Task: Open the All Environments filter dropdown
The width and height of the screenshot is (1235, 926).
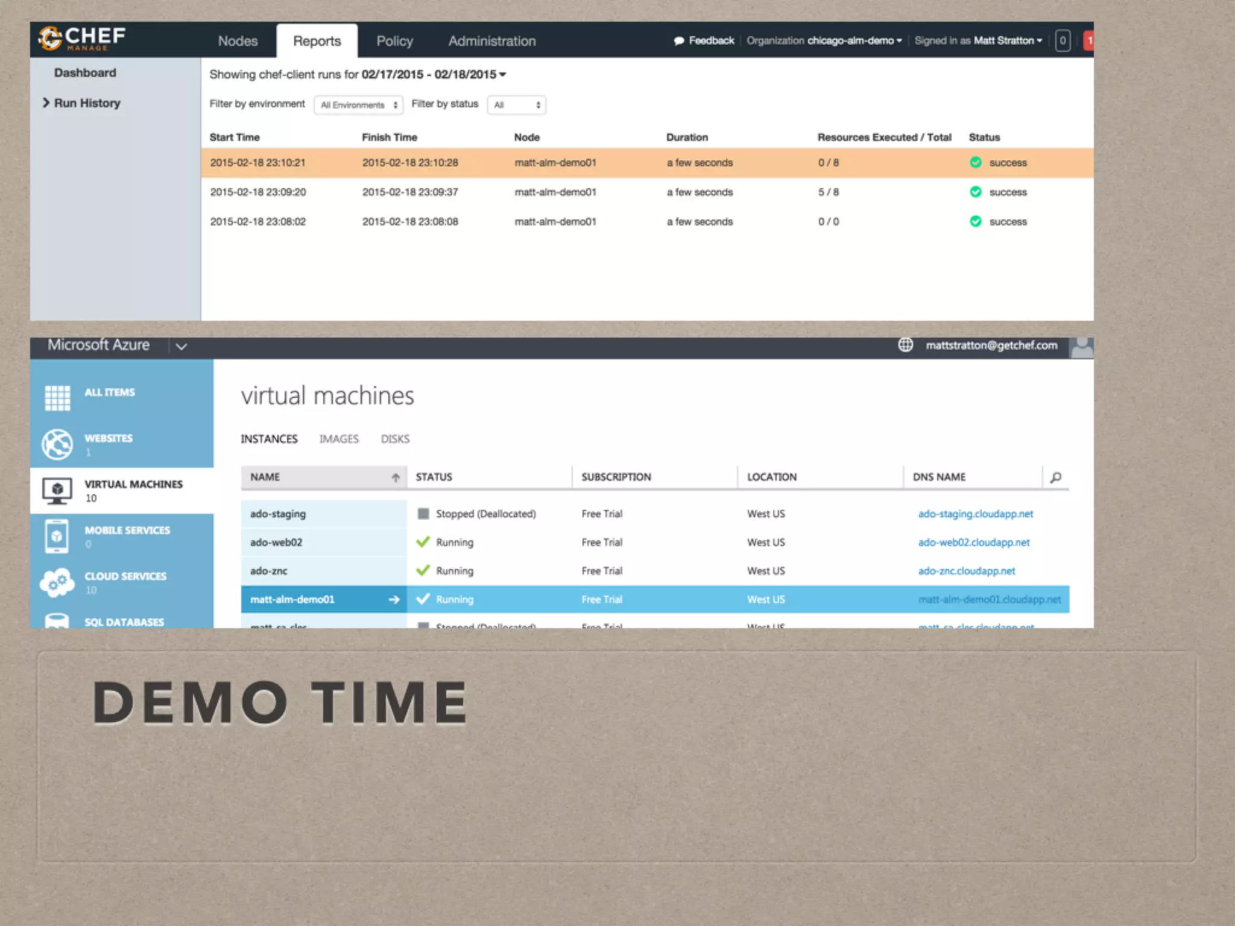Action: tap(358, 105)
